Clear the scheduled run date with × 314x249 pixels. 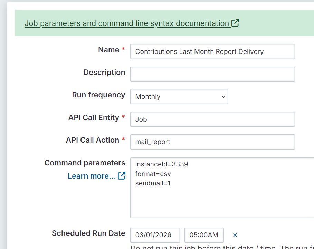pos(235,235)
